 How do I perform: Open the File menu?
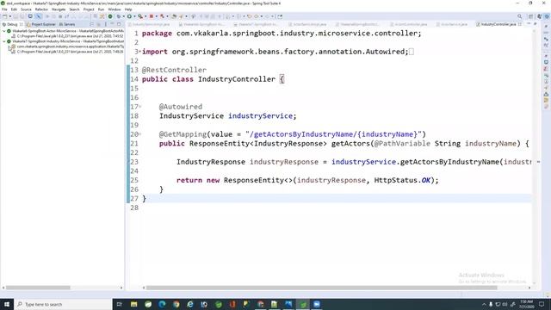pos(4,9)
